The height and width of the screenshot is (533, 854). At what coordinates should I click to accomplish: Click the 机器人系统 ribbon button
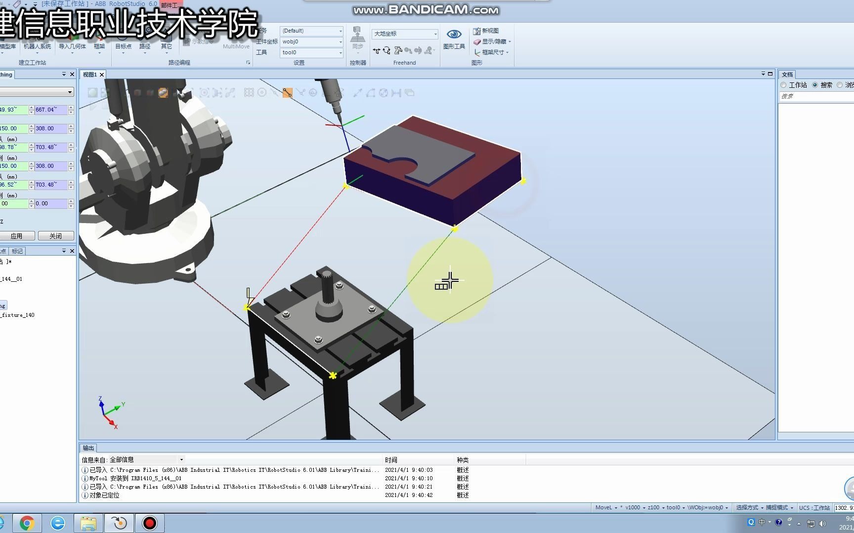[37, 46]
